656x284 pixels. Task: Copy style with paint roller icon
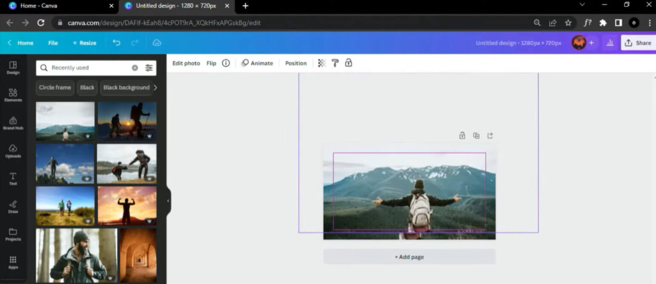pyautogui.click(x=335, y=63)
